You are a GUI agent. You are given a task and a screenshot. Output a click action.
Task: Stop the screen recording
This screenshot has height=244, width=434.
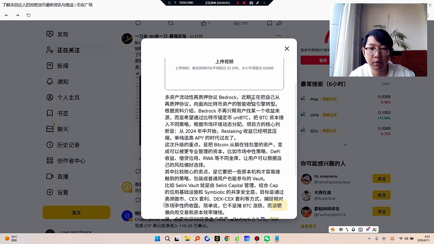(x=244, y=3)
